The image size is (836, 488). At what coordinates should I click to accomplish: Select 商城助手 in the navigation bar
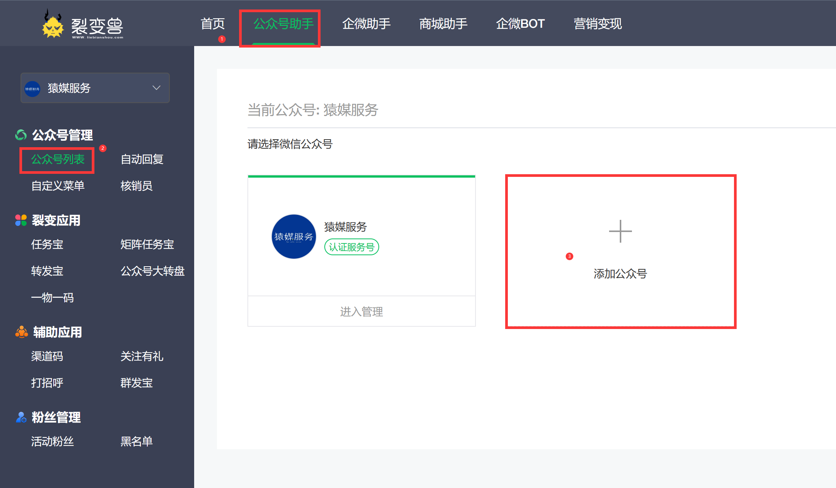[443, 24]
